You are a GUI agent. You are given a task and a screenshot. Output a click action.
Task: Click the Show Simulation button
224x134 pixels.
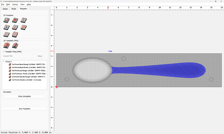24,96
